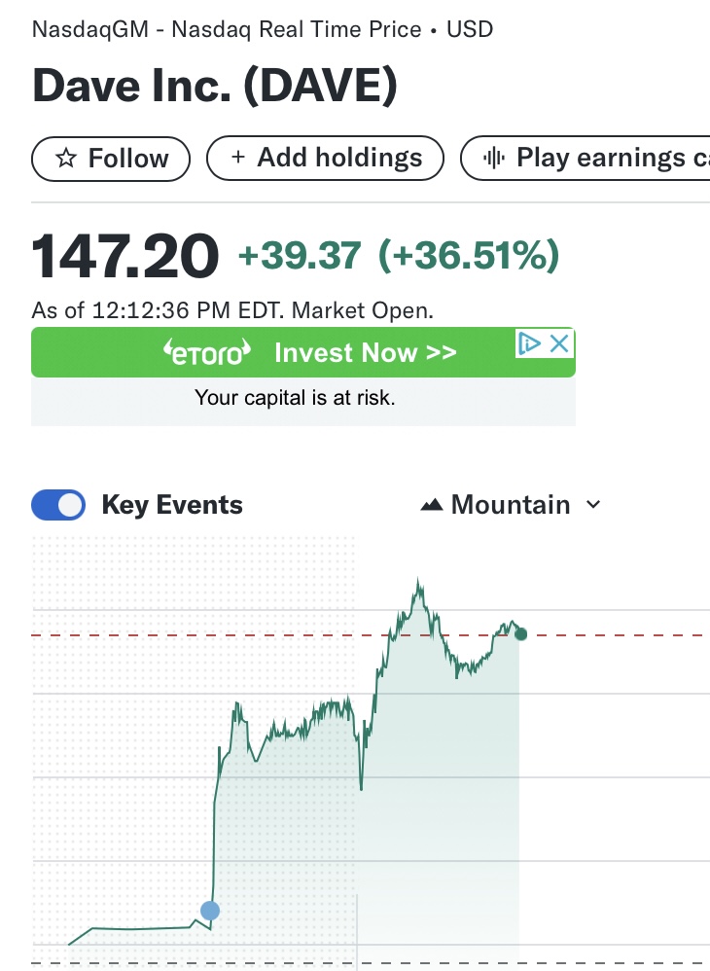Disable the Key Events toggle switch
Image resolution: width=710 pixels, height=971 pixels.
[x=58, y=505]
